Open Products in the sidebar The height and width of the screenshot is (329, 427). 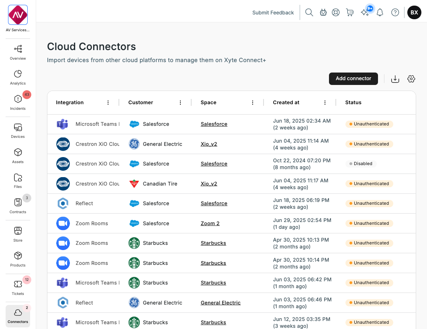(x=18, y=259)
